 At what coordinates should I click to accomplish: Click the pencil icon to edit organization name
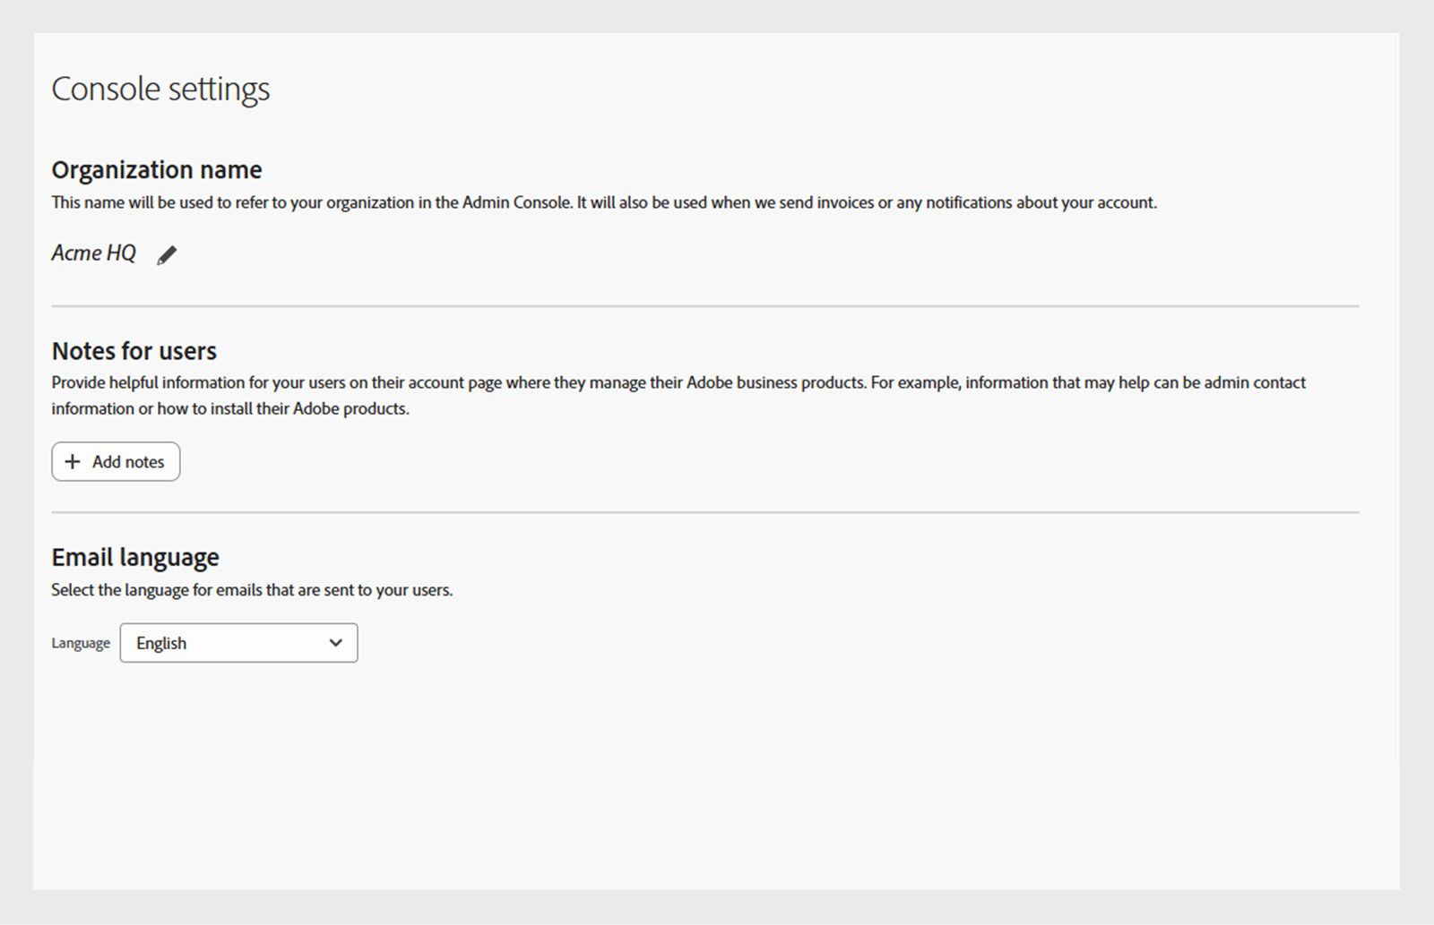coord(167,255)
